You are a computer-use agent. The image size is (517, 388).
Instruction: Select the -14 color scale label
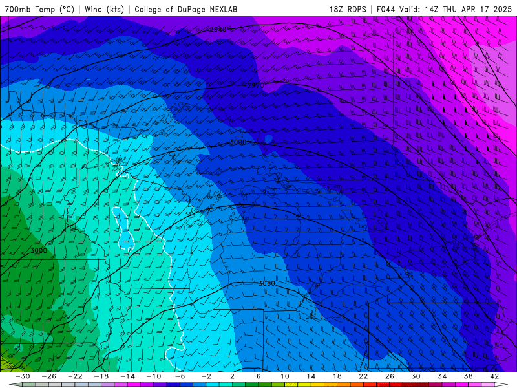[127, 376]
